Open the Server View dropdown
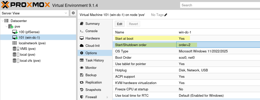This screenshot has height=100, width=260. (66, 13)
